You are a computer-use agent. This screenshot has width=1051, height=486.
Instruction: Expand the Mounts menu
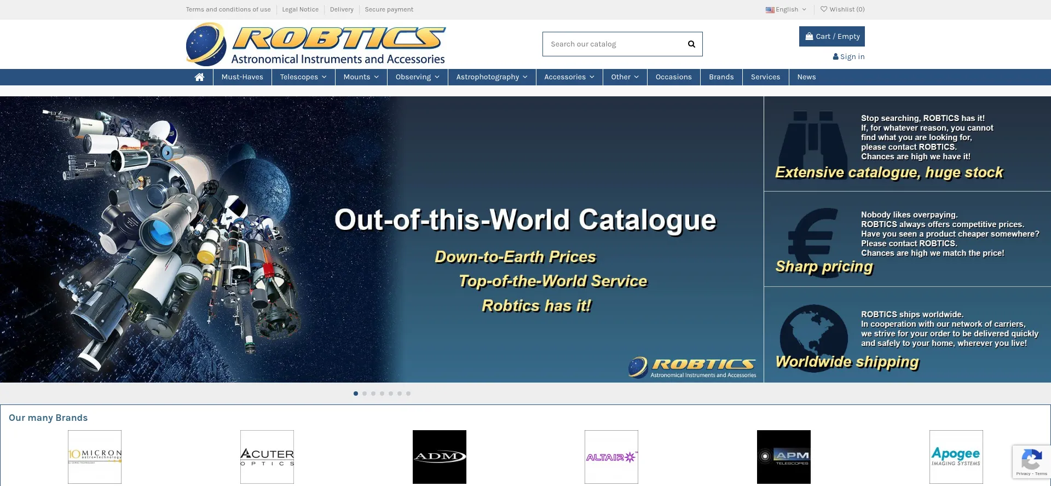point(361,77)
